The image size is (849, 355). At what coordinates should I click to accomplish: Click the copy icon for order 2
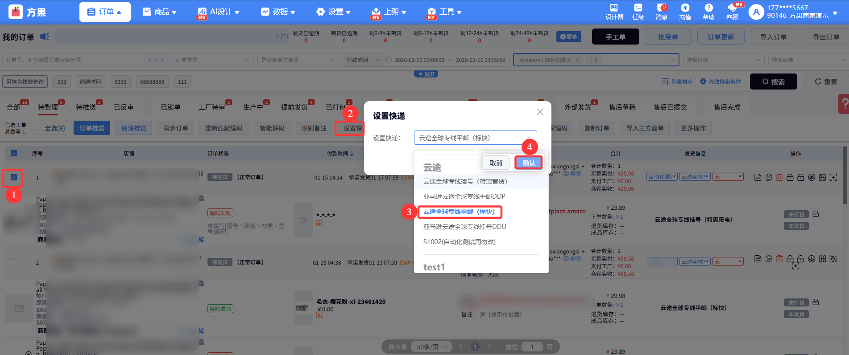[768, 259]
